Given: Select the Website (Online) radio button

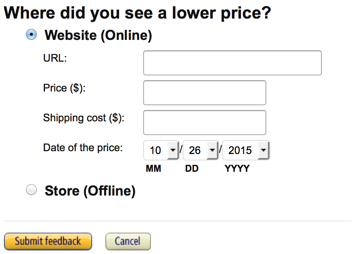Looking at the screenshot, I should coord(31,35).
